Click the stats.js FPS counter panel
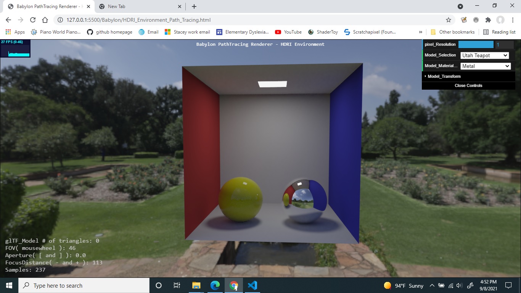The height and width of the screenshot is (293, 521). point(15,48)
